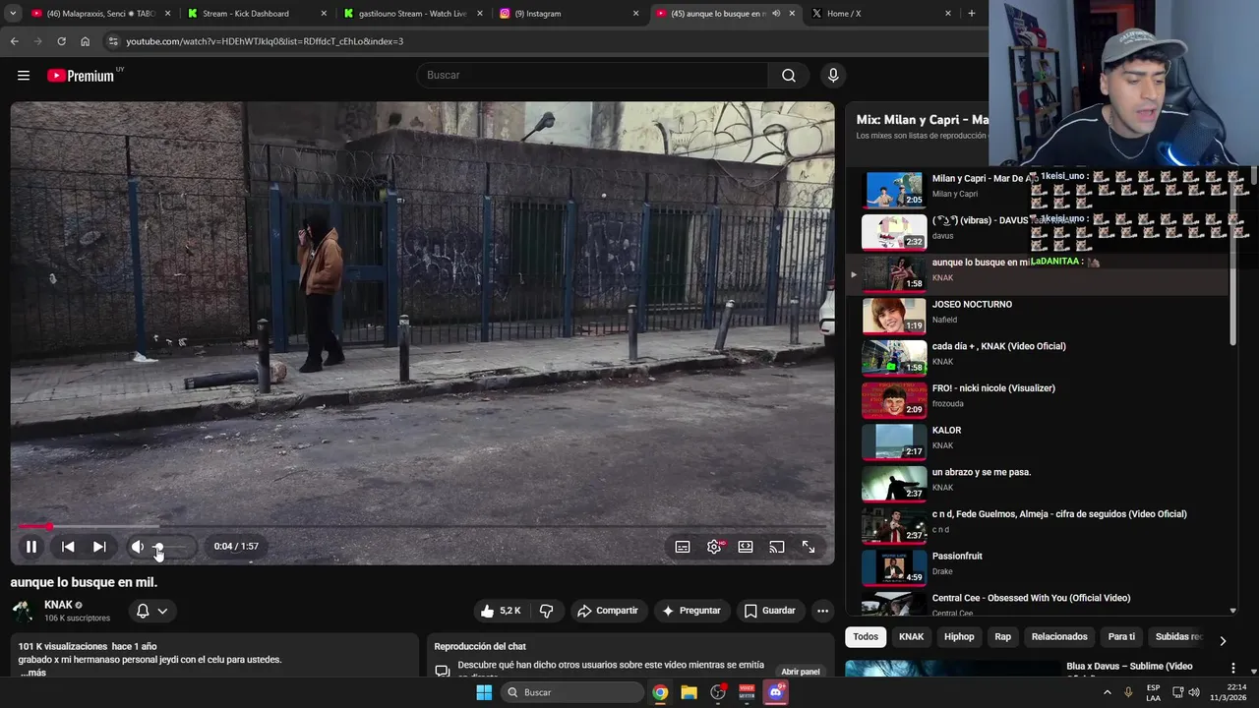Expand the description with ...más

[x=32, y=673]
